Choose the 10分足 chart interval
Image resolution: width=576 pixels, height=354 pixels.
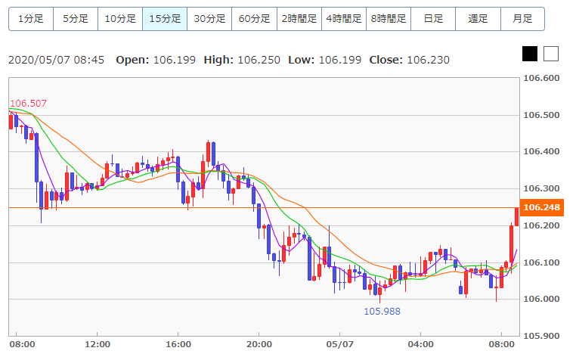click(120, 19)
